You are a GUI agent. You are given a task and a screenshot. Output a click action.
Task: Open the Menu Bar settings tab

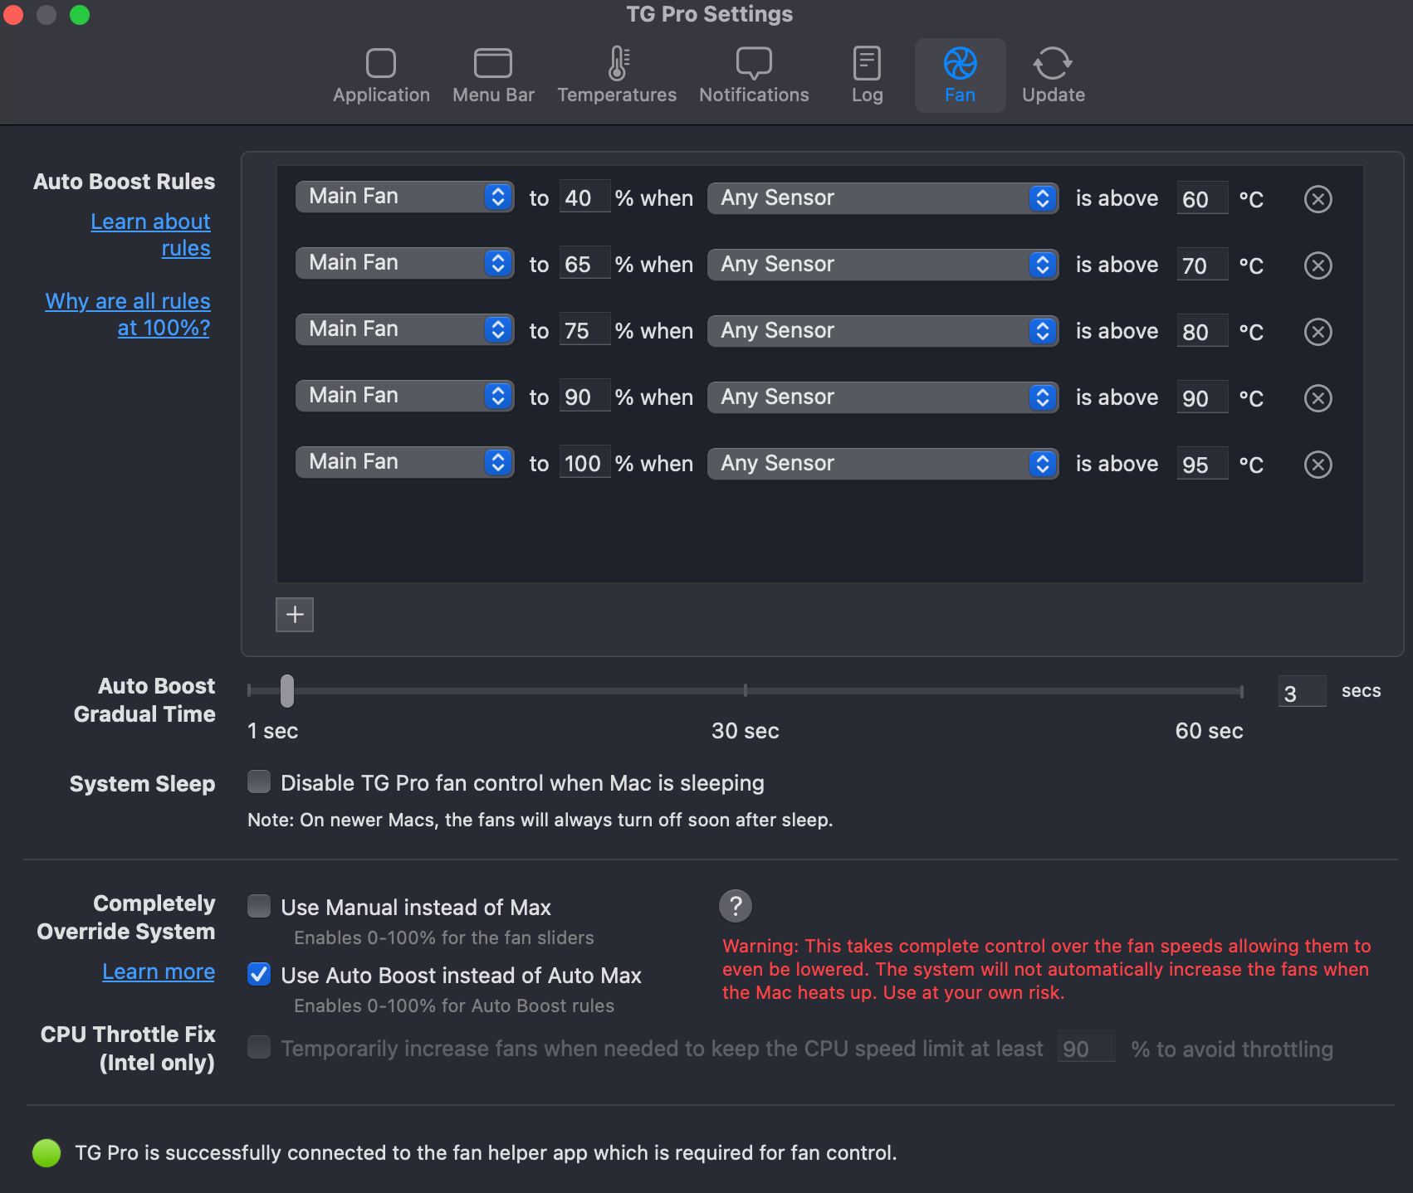493,75
